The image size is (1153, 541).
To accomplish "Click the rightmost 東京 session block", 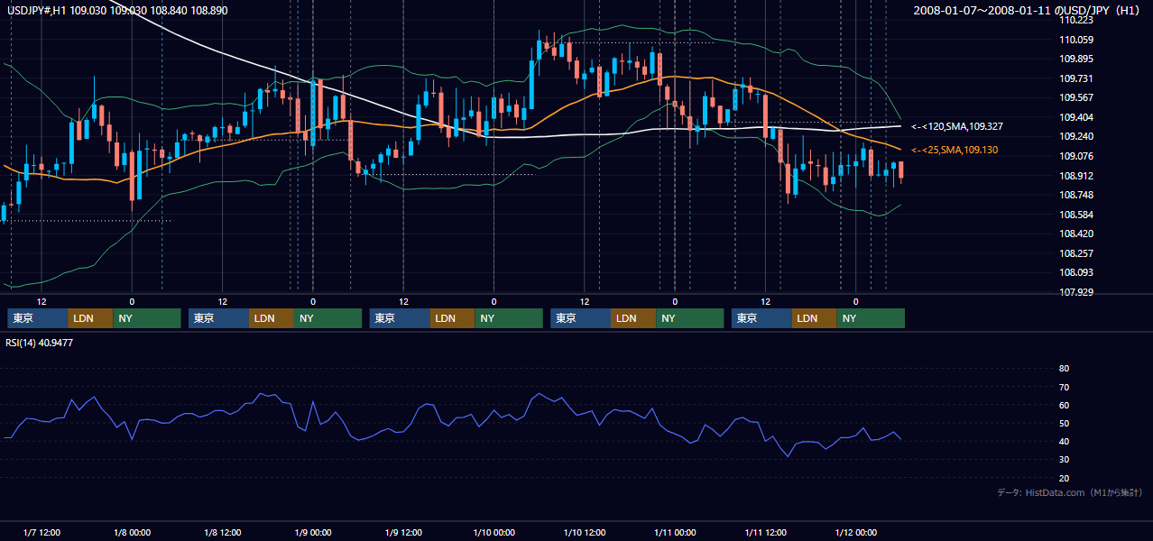I will (x=761, y=318).
